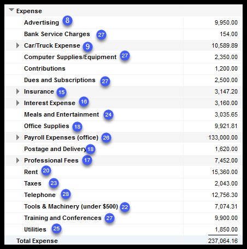Select the Office Supplies account

click(46, 126)
